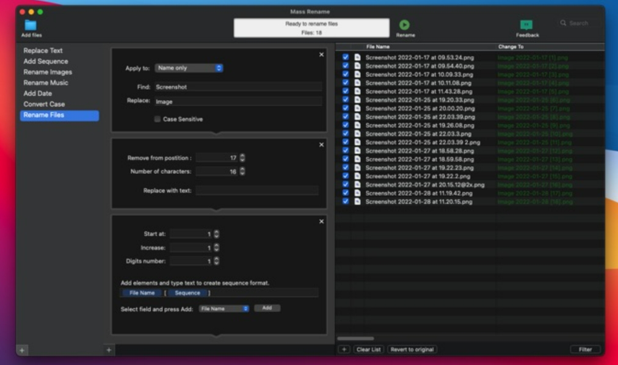Click the Filter button
This screenshot has width=618, height=365.
pyautogui.click(x=585, y=349)
